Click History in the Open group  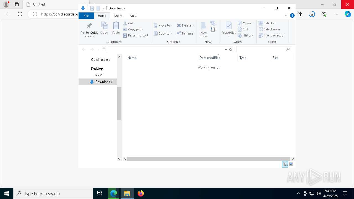pyautogui.click(x=246, y=35)
